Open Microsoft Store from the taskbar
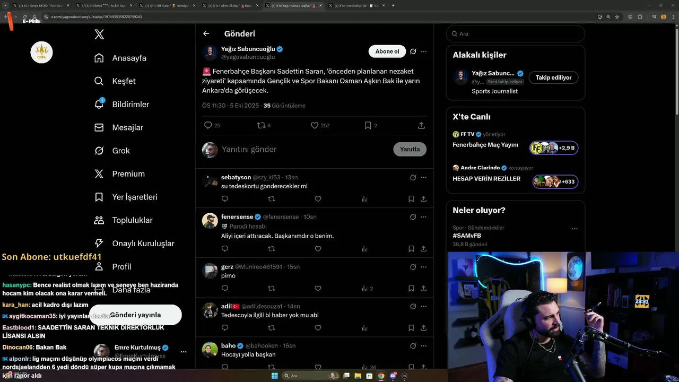 pos(370,376)
